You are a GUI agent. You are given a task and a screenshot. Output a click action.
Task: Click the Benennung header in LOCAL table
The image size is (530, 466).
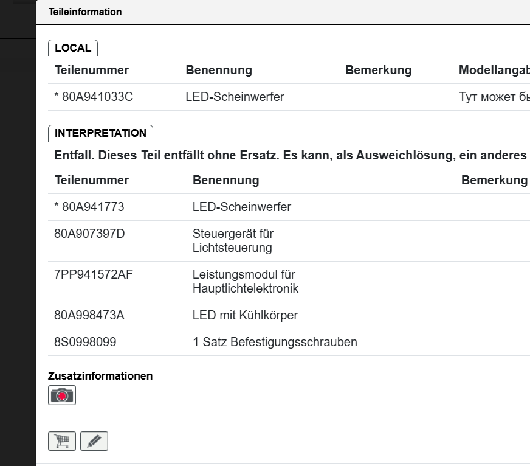coord(219,70)
